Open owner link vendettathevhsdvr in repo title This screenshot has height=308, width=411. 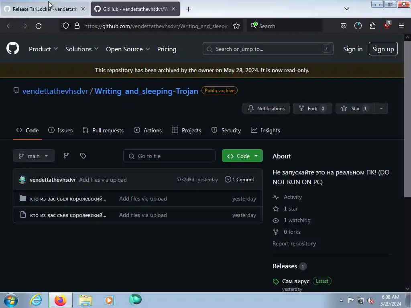click(55, 91)
